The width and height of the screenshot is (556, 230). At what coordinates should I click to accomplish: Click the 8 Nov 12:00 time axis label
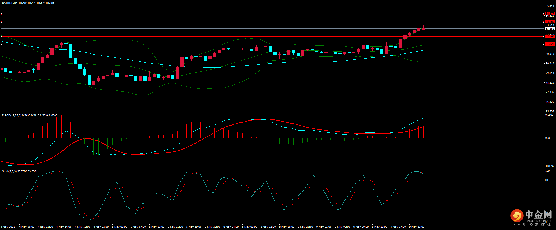[268, 227]
